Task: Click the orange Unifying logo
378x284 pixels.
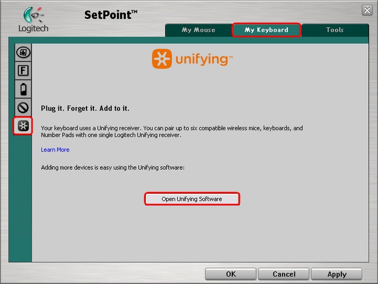Action: pyautogui.click(x=192, y=58)
